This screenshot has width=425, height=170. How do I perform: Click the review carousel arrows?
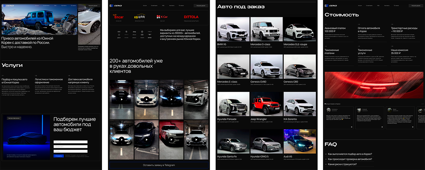[x=422, y=104]
